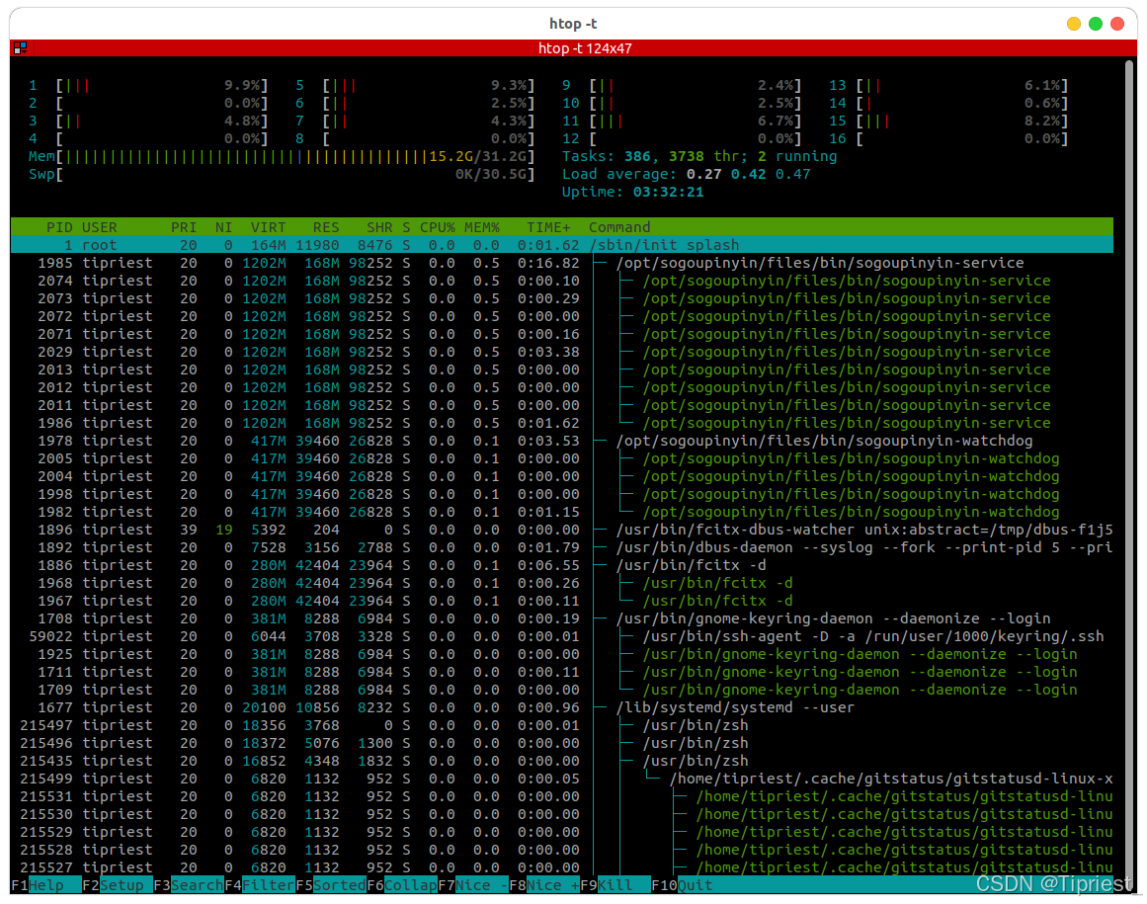Image resolution: width=1147 pixels, height=904 pixels.
Task: Sort by the CPU% column header
Action: [x=438, y=227]
